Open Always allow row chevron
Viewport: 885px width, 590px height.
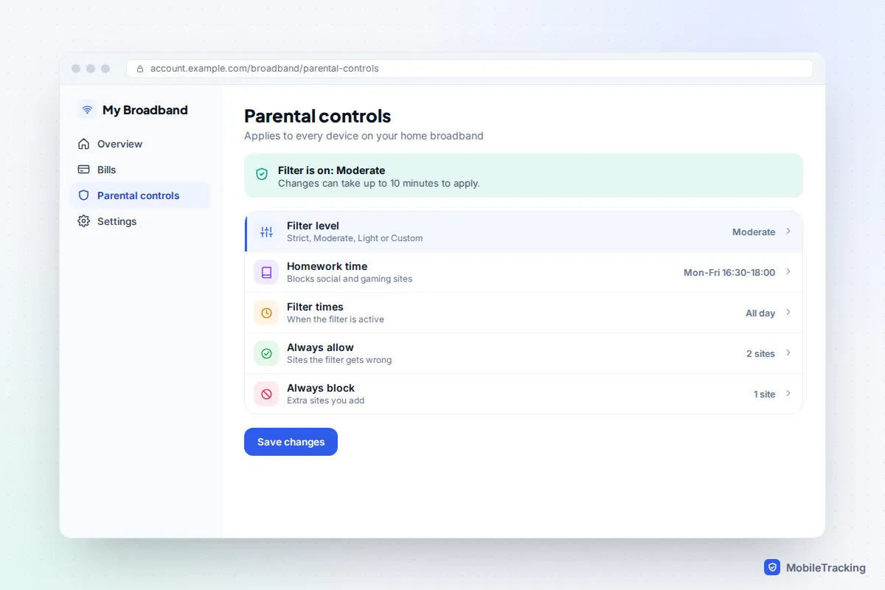click(x=788, y=353)
